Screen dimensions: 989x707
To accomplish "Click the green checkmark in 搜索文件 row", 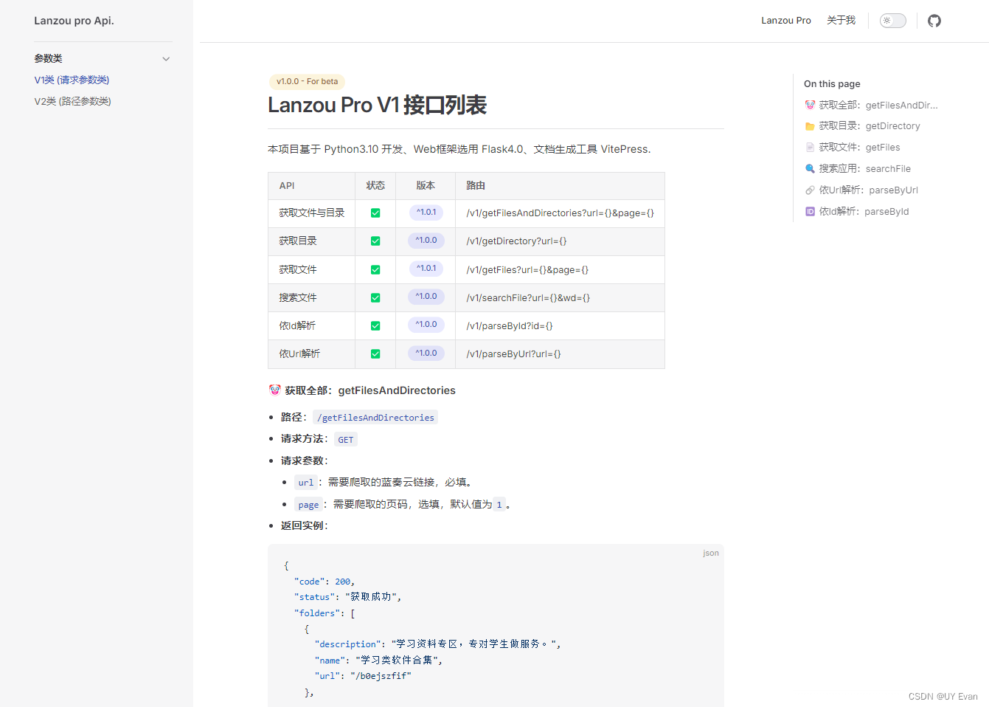I will [x=375, y=297].
